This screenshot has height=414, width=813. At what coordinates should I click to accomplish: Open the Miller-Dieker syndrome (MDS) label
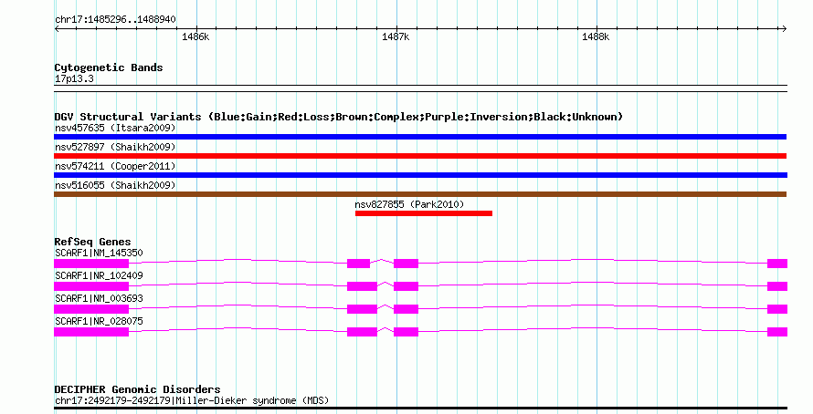pyautogui.click(x=191, y=401)
